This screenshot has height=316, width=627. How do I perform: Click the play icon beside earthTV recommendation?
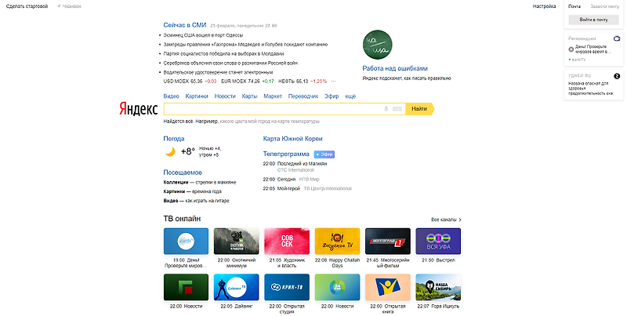click(571, 49)
